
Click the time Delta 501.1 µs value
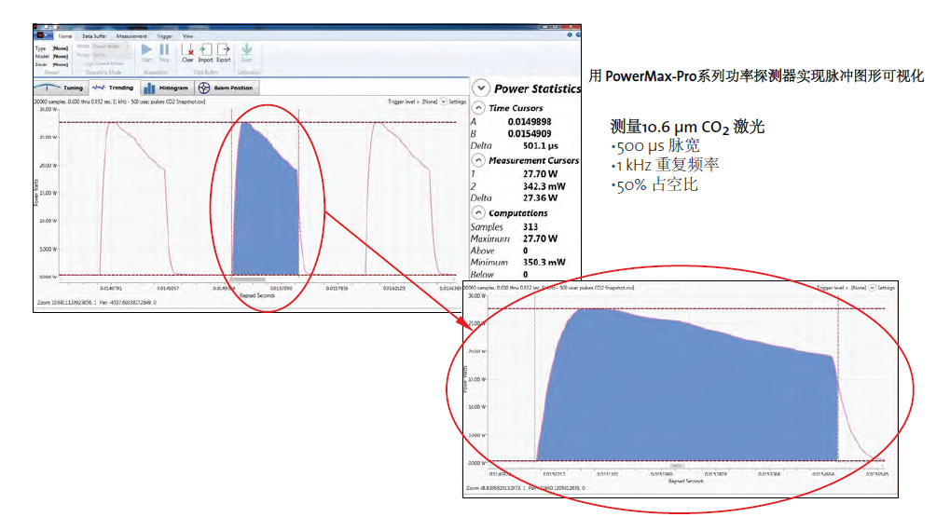(x=541, y=146)
